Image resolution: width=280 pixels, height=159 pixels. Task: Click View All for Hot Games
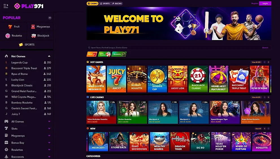coord(256,62)
